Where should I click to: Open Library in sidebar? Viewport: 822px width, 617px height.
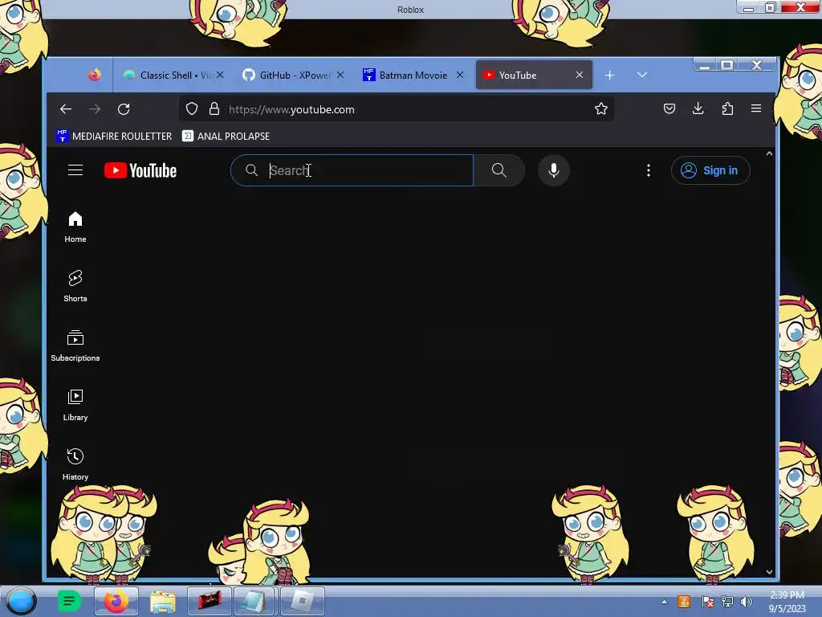(x=75, y=406)
